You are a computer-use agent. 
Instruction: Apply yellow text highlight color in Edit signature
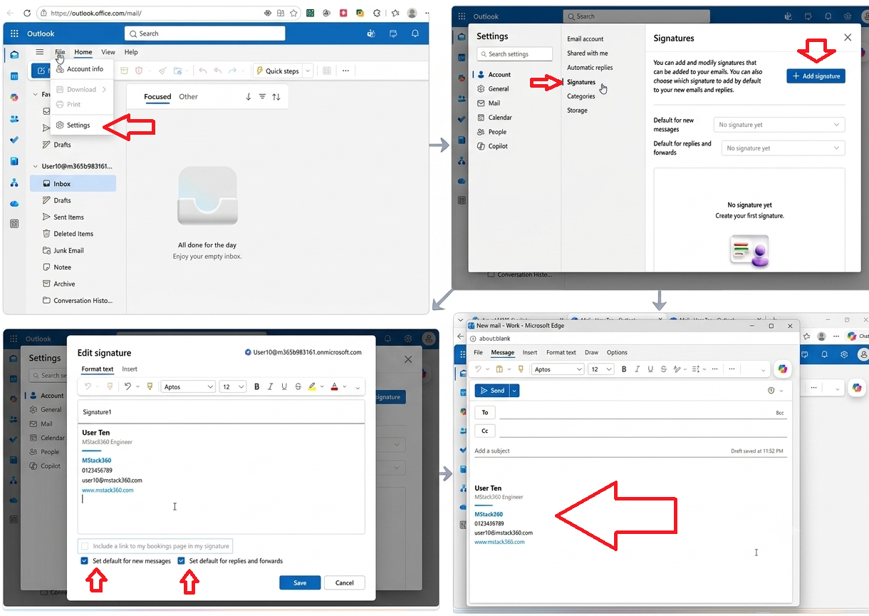coord(312,386)
